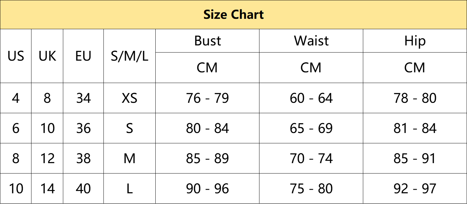
Task: Select the UK column header
Action: point(47,56)
